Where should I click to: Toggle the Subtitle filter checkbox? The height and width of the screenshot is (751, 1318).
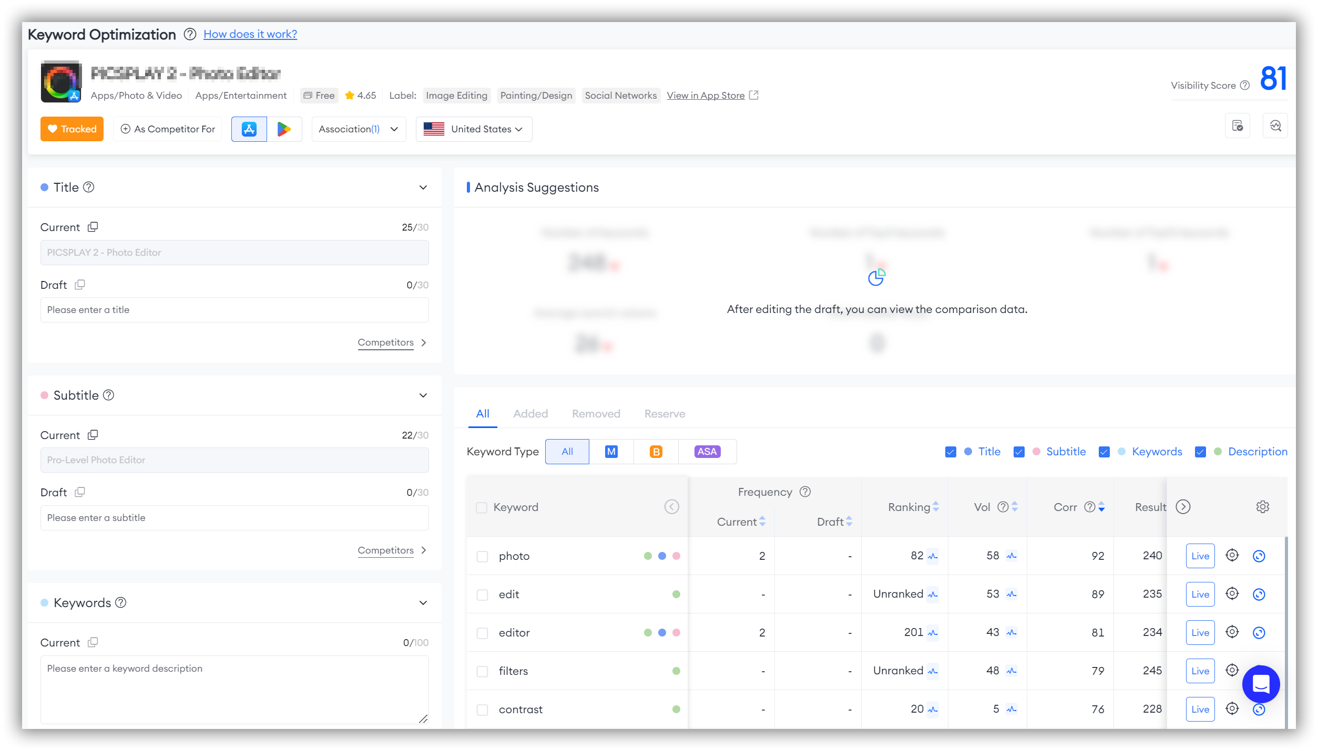(x=1019, y=452)
